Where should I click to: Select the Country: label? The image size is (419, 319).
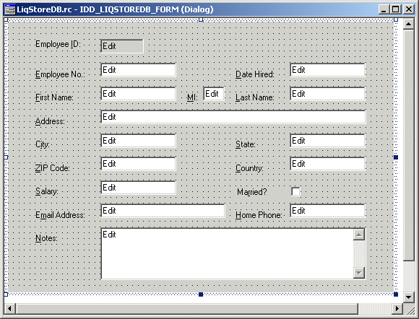click(x=249, y=168)
